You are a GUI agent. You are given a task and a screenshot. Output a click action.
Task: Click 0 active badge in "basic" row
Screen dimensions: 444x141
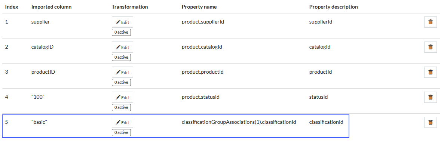click(x=121, y=132)
